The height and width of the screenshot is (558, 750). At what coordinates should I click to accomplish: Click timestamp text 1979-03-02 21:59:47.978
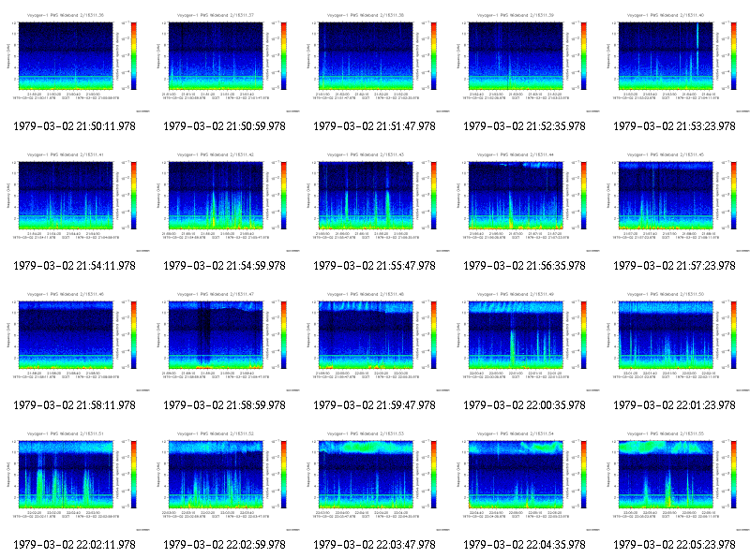coord(374,405)
